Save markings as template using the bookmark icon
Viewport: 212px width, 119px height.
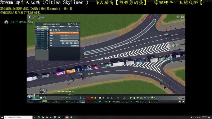(69, 24)
